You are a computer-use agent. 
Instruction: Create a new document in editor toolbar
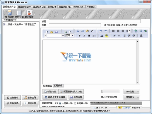coord(47,32)
